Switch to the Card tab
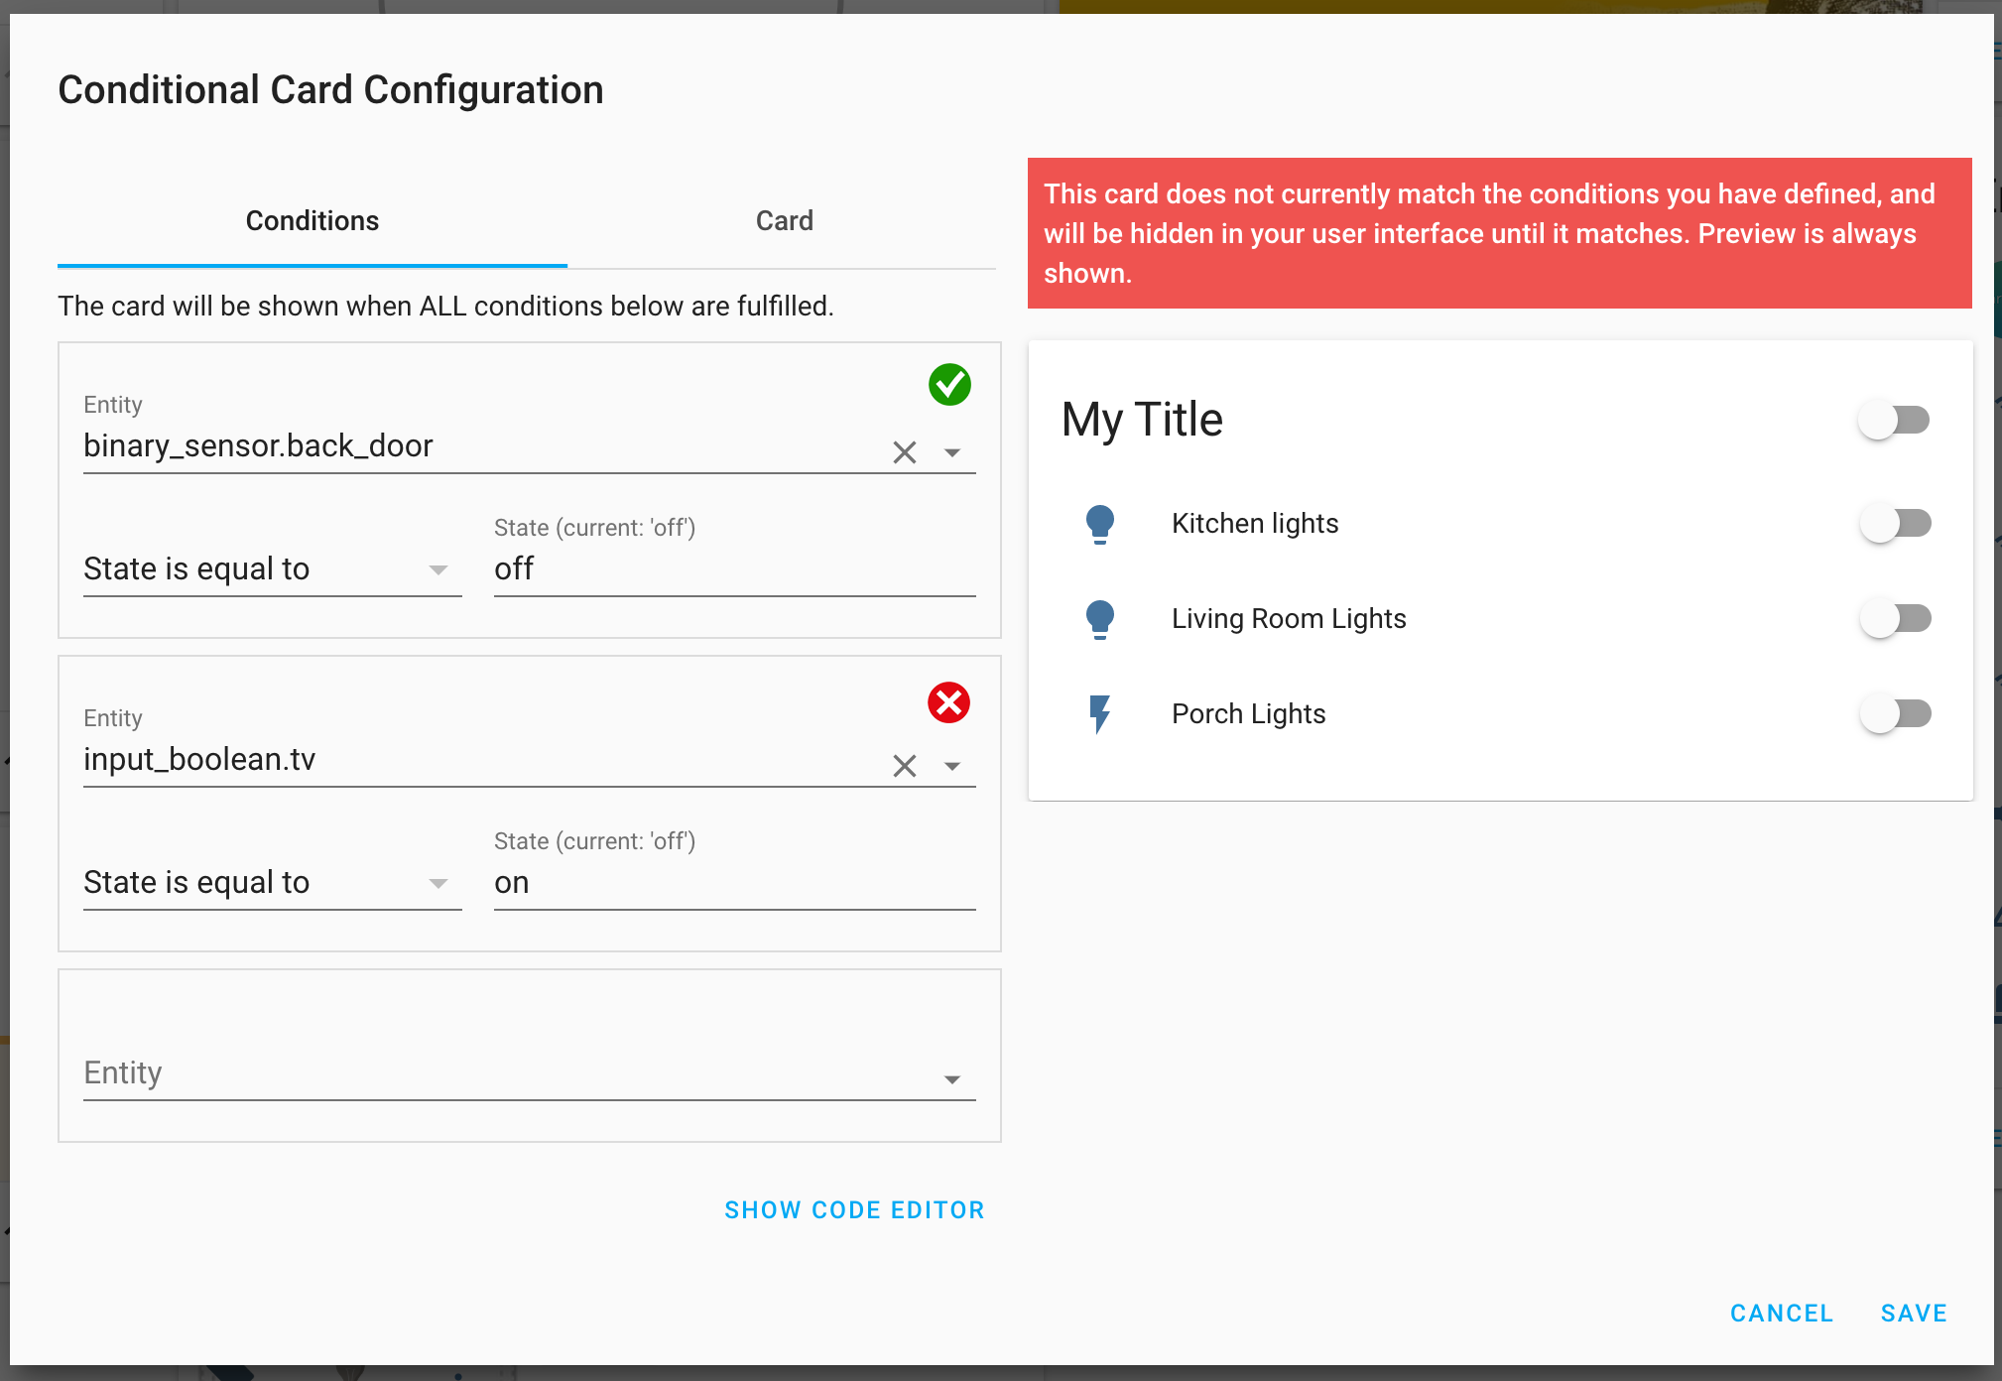Image resolution: width=2002 pixels, height=1381 pixels. coord(784,221)
